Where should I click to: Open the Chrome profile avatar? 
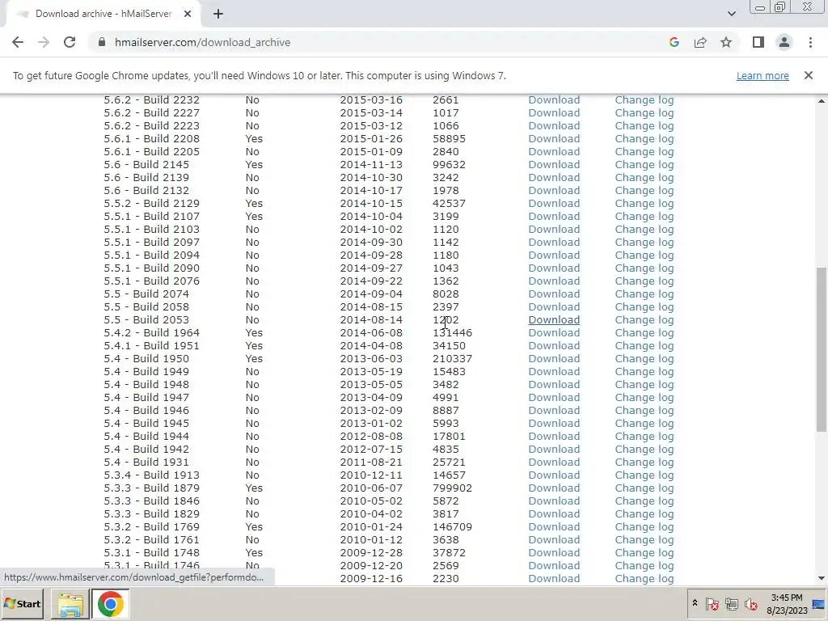click(x=784, y=42)
